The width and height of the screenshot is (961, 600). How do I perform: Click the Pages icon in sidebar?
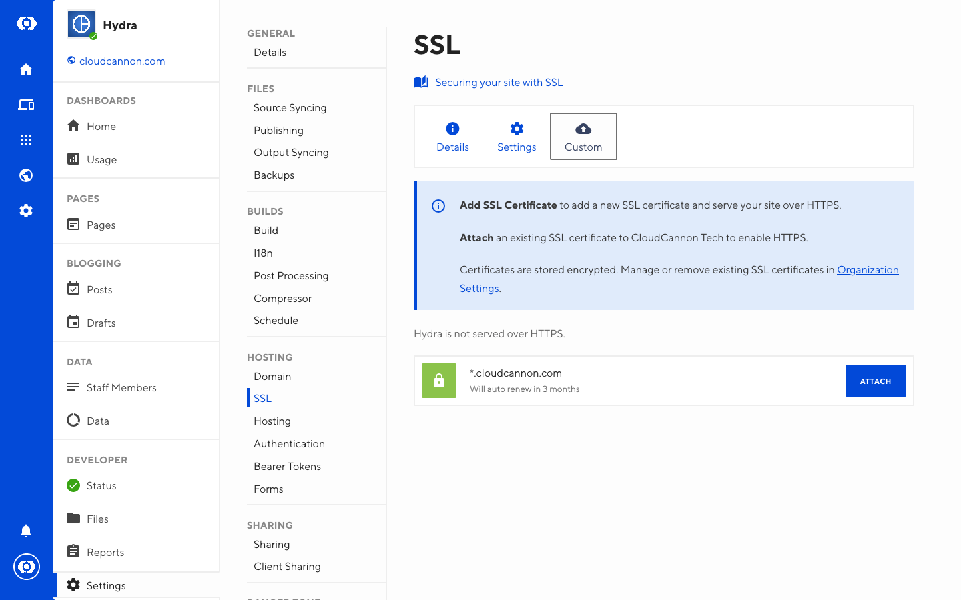[73, 224]
